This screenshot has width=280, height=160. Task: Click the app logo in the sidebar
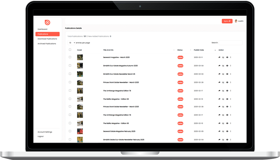click(47, 22)
